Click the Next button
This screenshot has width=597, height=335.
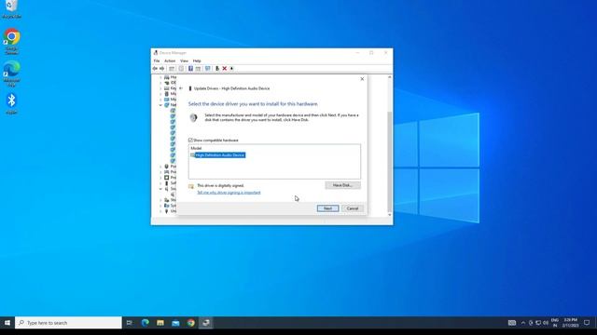327,208
